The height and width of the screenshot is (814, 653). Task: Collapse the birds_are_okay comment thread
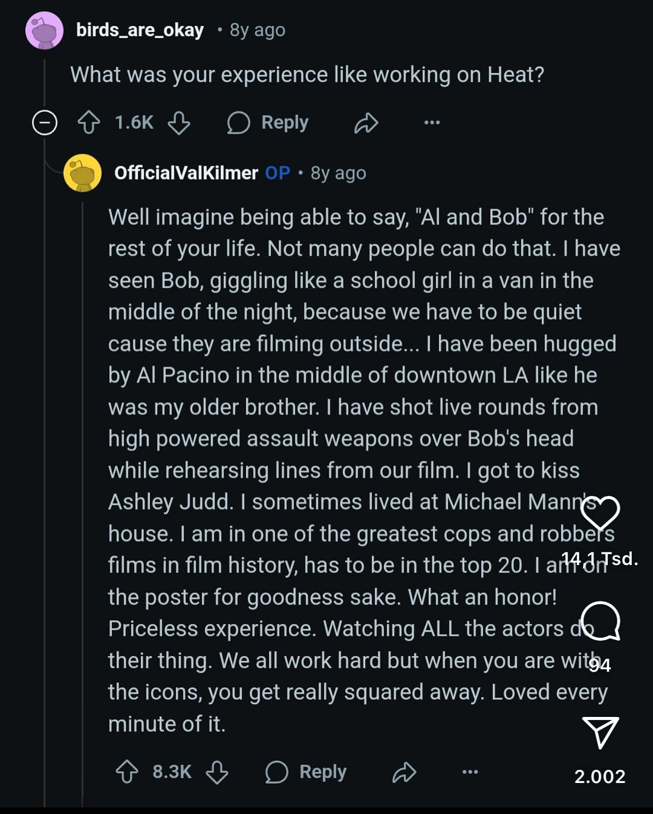[x=45, y=123]
